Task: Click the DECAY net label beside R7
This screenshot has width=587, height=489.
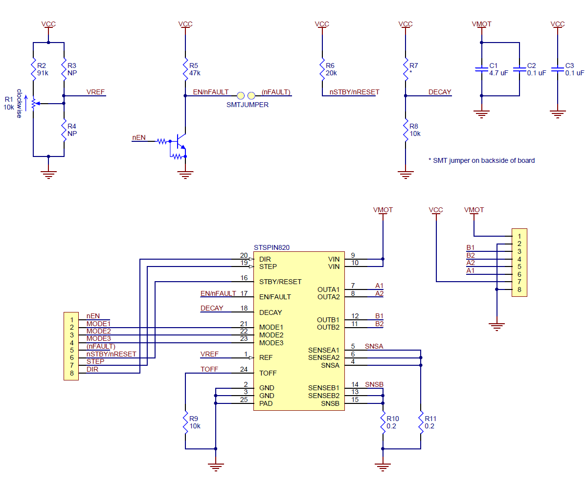Action: point(440,92)
